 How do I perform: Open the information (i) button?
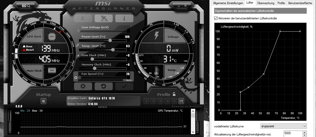coord(124,18)
